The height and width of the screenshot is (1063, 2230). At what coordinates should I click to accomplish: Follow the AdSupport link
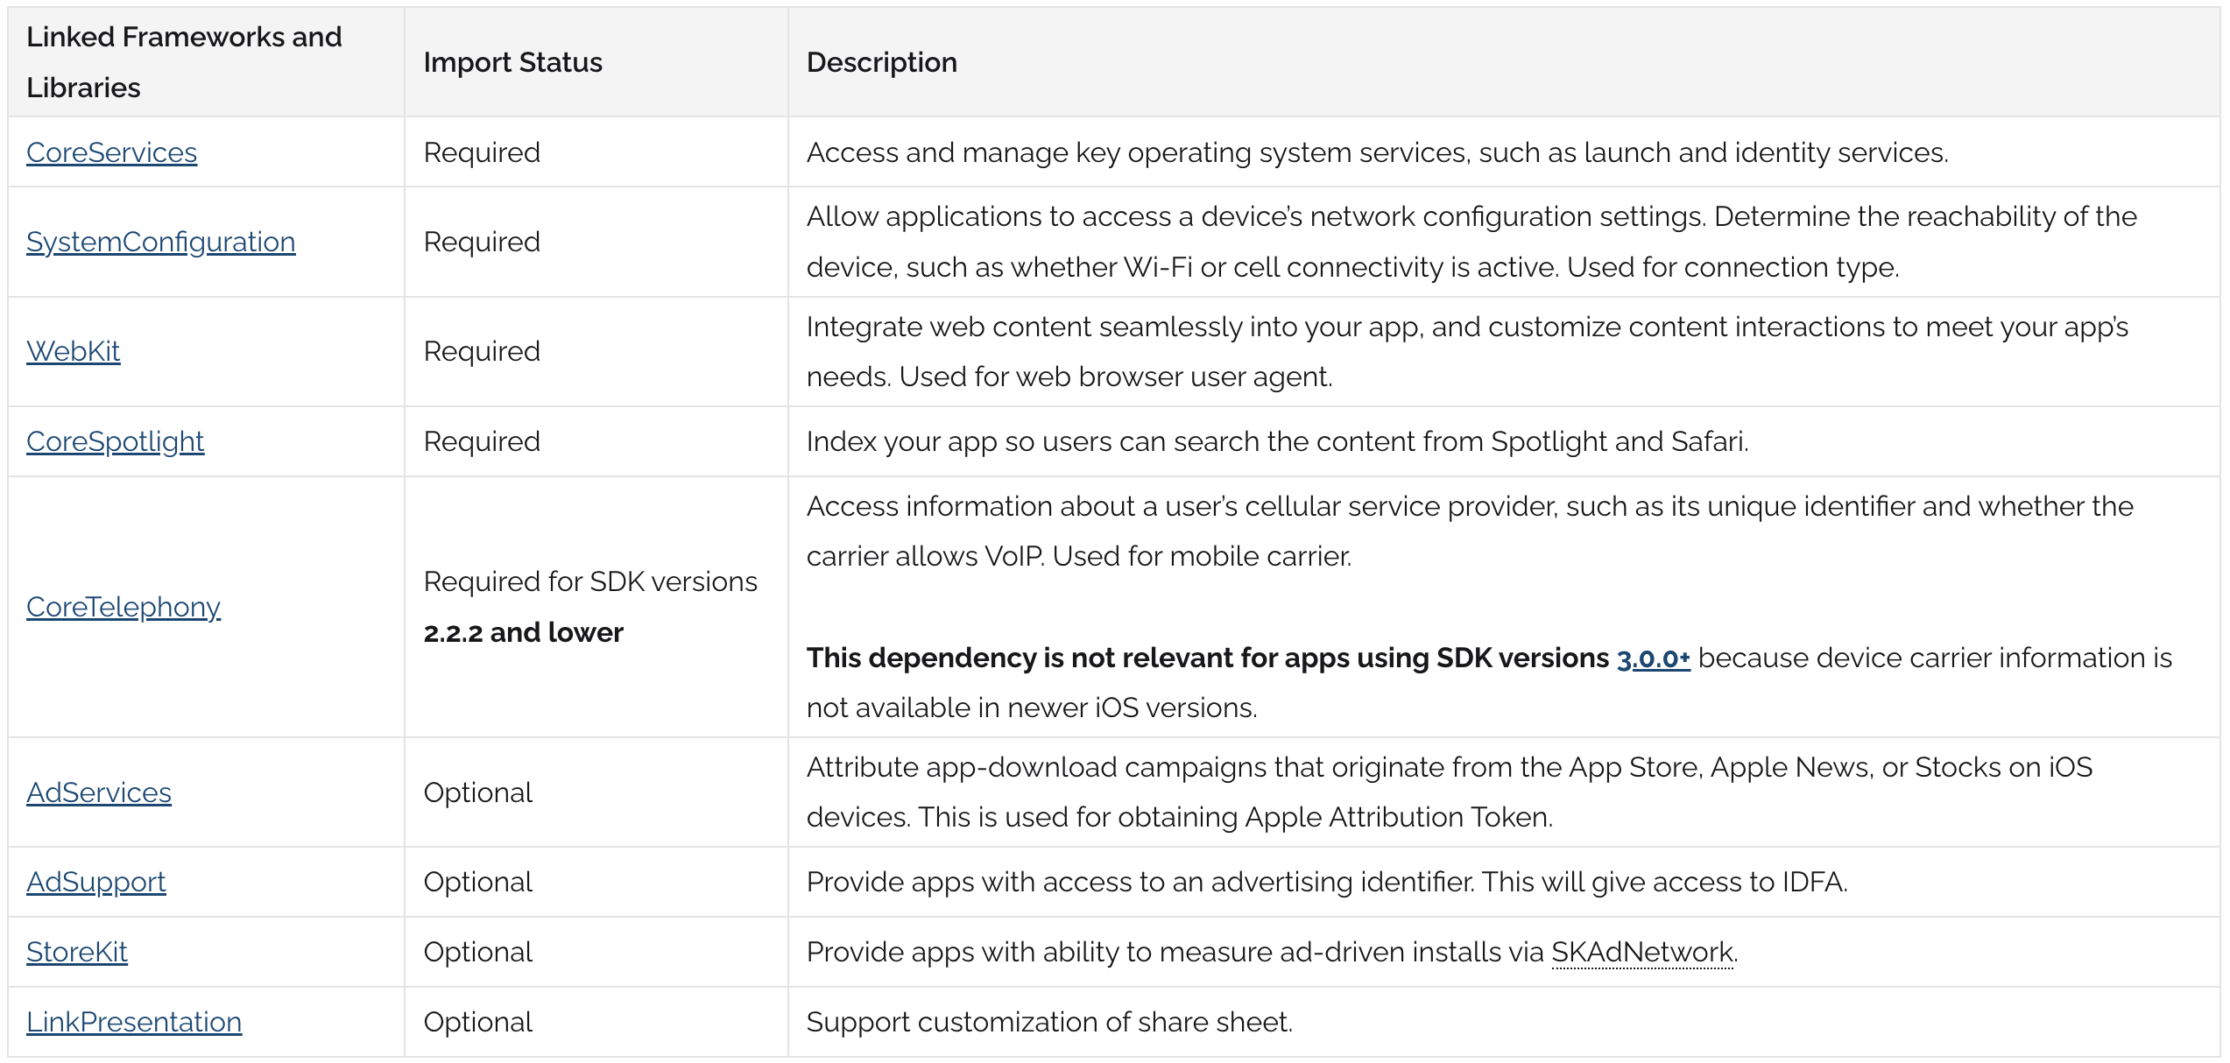tap(95, 882)
